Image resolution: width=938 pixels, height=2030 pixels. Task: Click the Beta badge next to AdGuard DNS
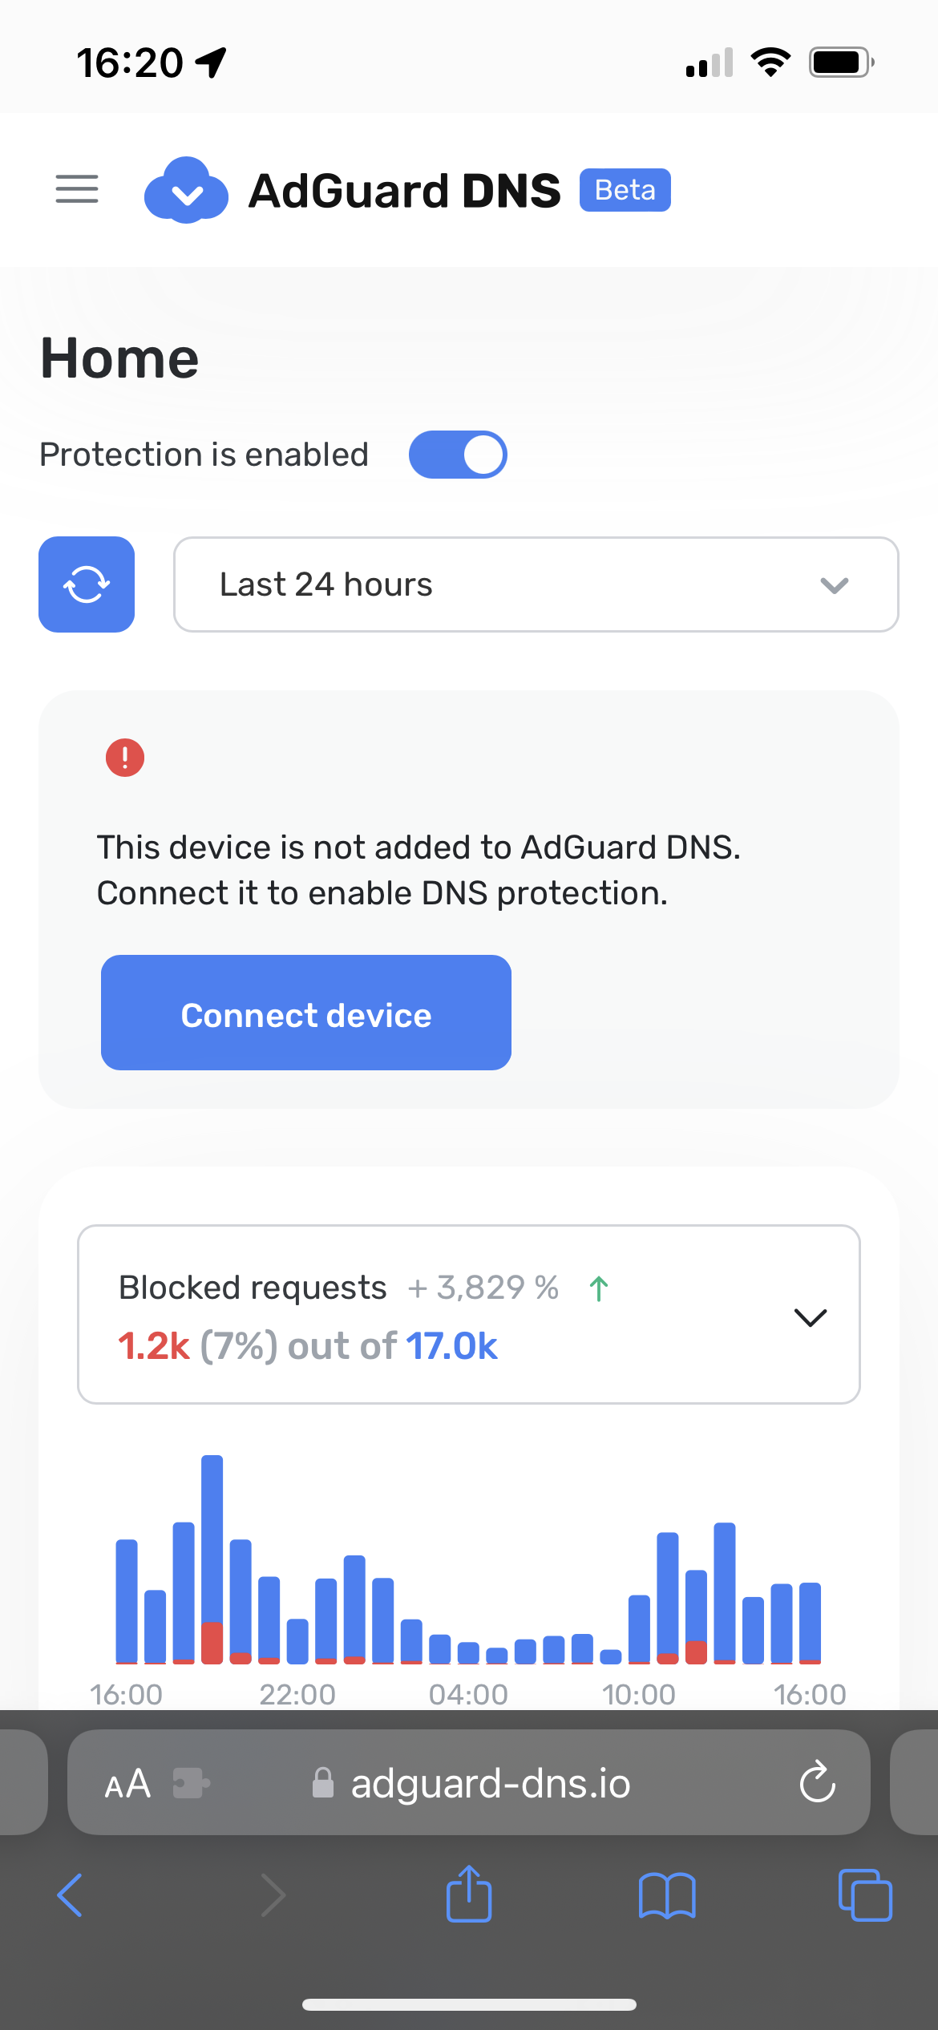(x=625, y=189)
